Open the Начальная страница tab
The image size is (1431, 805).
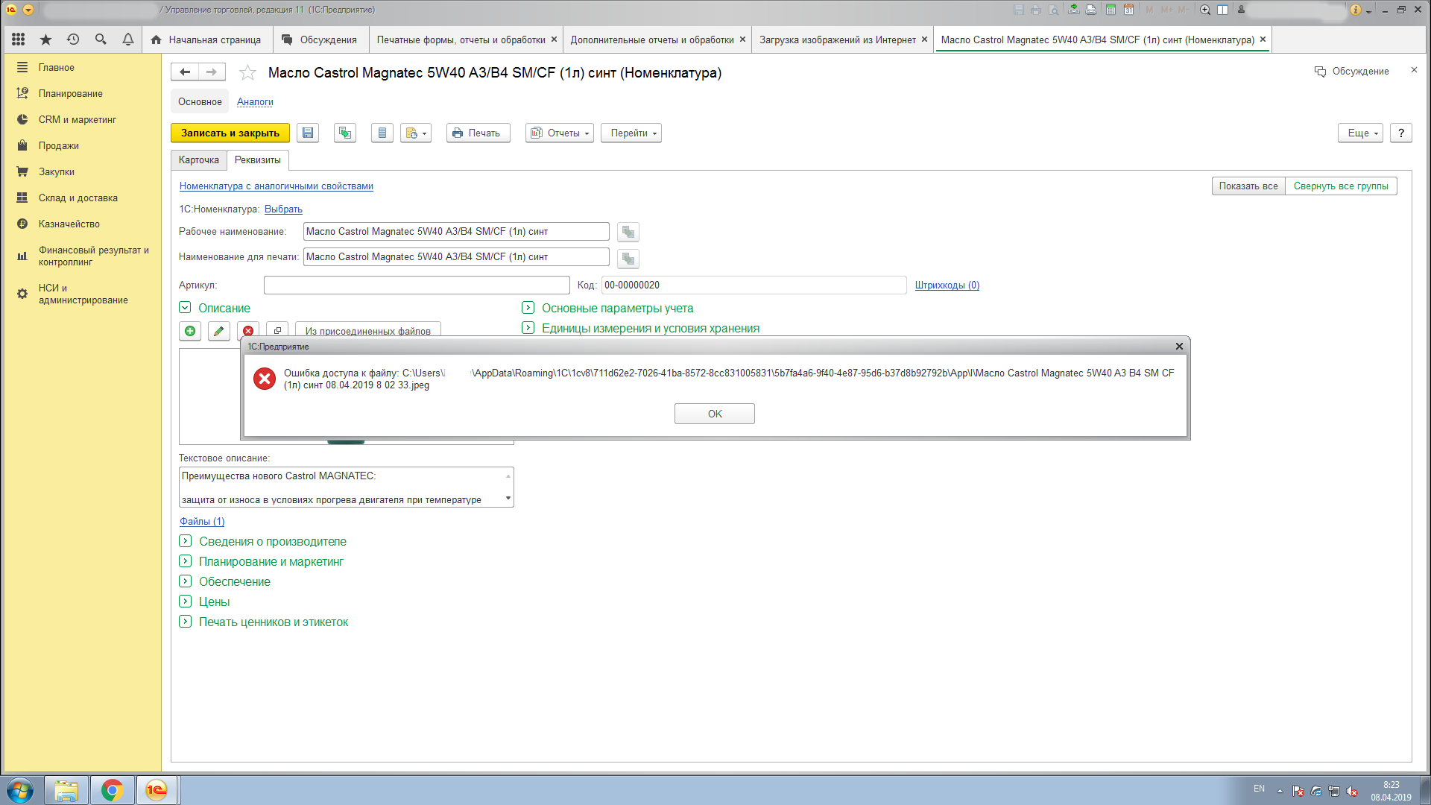point(206,40)
